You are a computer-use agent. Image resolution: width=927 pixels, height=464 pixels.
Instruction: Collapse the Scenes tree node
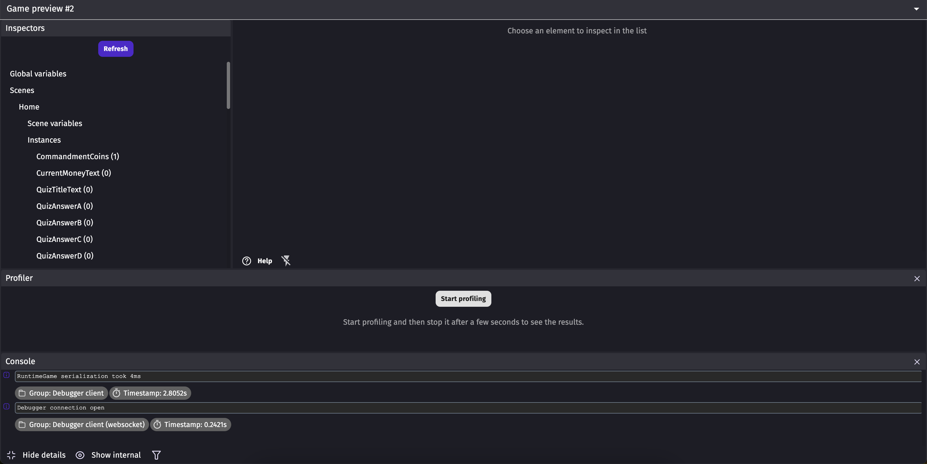[x=22, y=90]
